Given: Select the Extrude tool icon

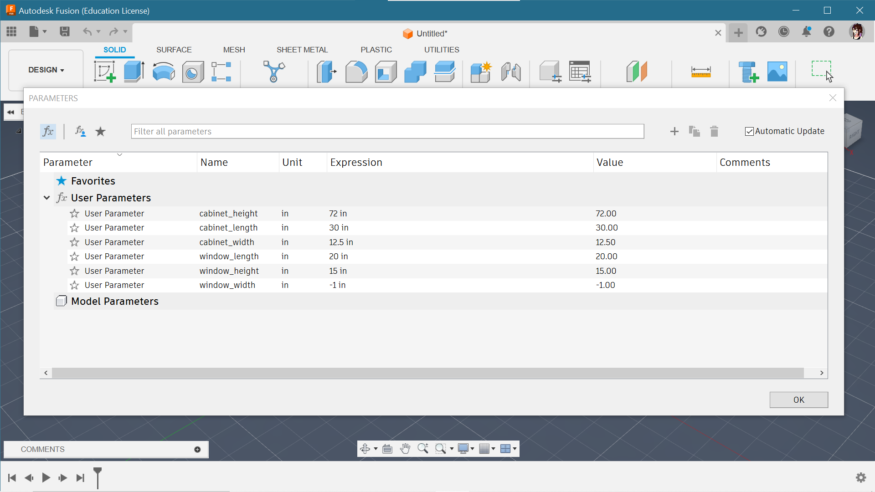Looking at the screenshot, I should coord(134,72).
